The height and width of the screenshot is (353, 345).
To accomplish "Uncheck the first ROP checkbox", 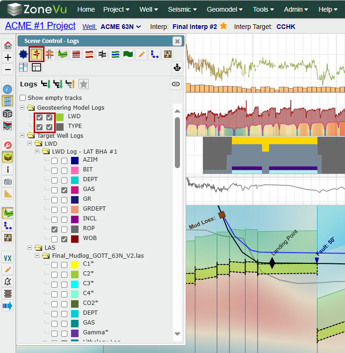I will click(x=54, y=229).
